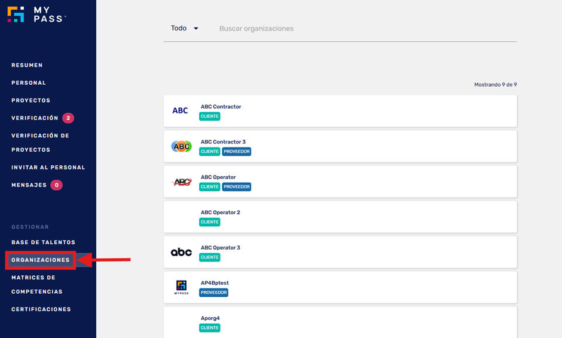Select the red ABC Operator logo
Image resolution: width=562 pixels, height=338 pixels.
(182, 182)
